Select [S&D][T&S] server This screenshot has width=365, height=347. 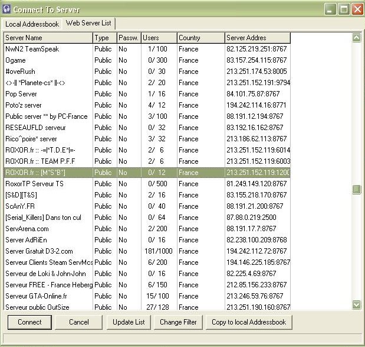click(147, 195)
